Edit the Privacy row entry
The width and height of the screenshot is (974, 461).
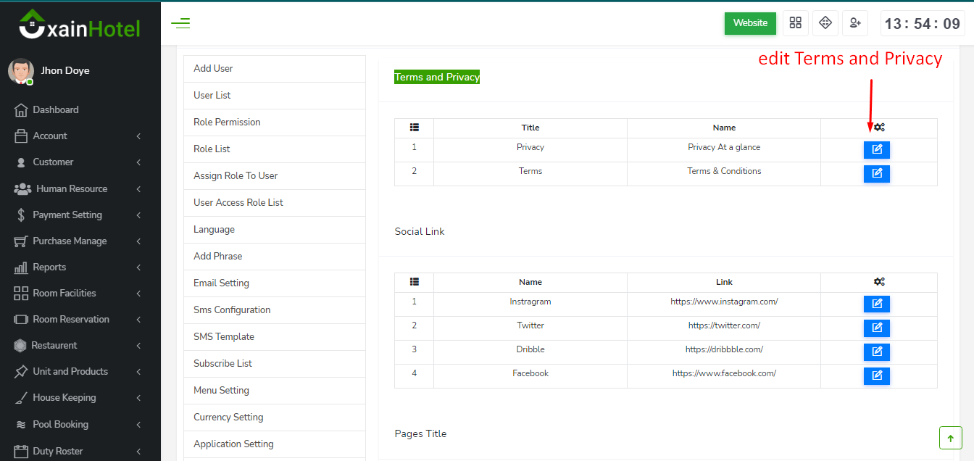coord(876,150)
